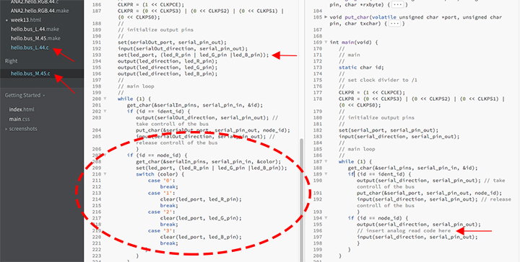Collapse the right pane if-block at line 189

326,174
